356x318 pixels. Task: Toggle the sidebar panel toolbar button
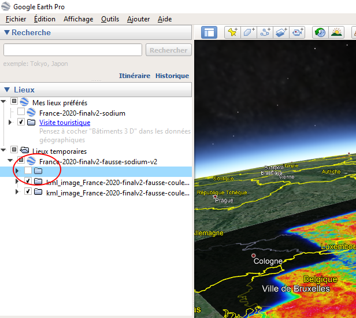(209, 32)
